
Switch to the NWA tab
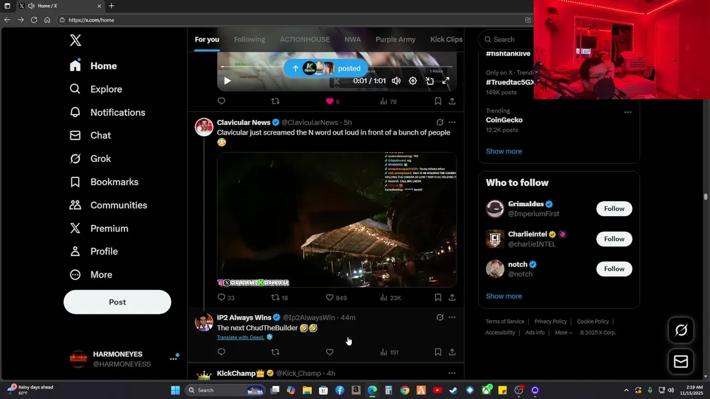[353, 39]
